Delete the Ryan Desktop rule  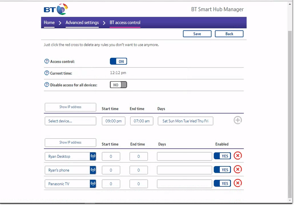(237, 156)
